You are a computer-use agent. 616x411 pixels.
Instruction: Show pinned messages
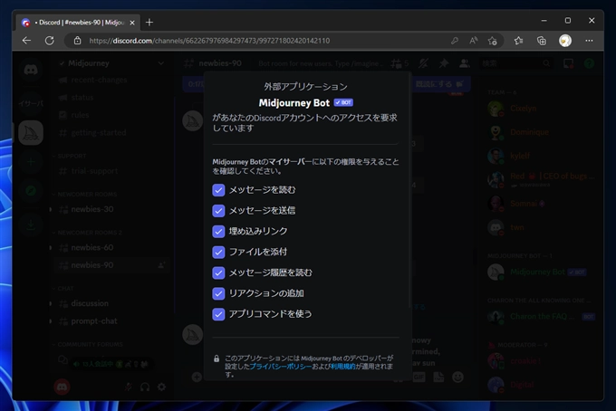(444, 63)
